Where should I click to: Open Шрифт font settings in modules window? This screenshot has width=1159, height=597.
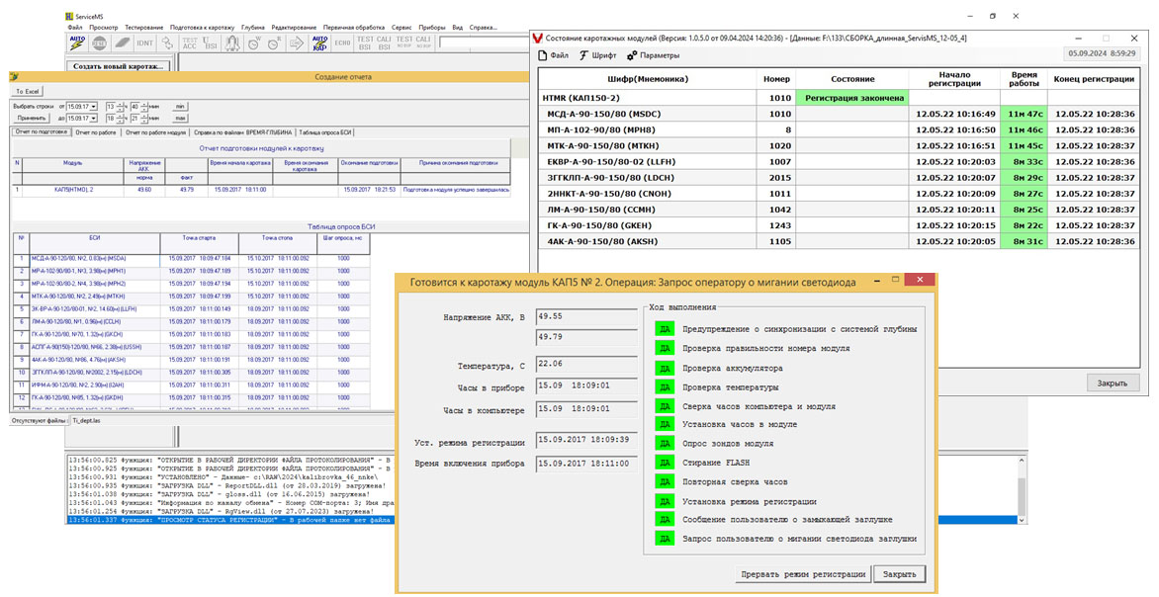[597, 55]
